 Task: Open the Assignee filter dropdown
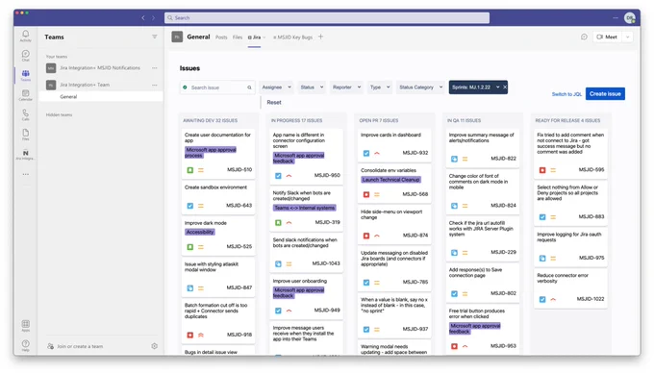276,87
